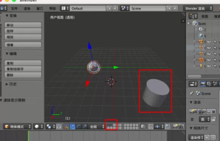Delete the Default screen layout with X
Image resolution: width=220 pixels, height=141 pixels.
[115, 8]
